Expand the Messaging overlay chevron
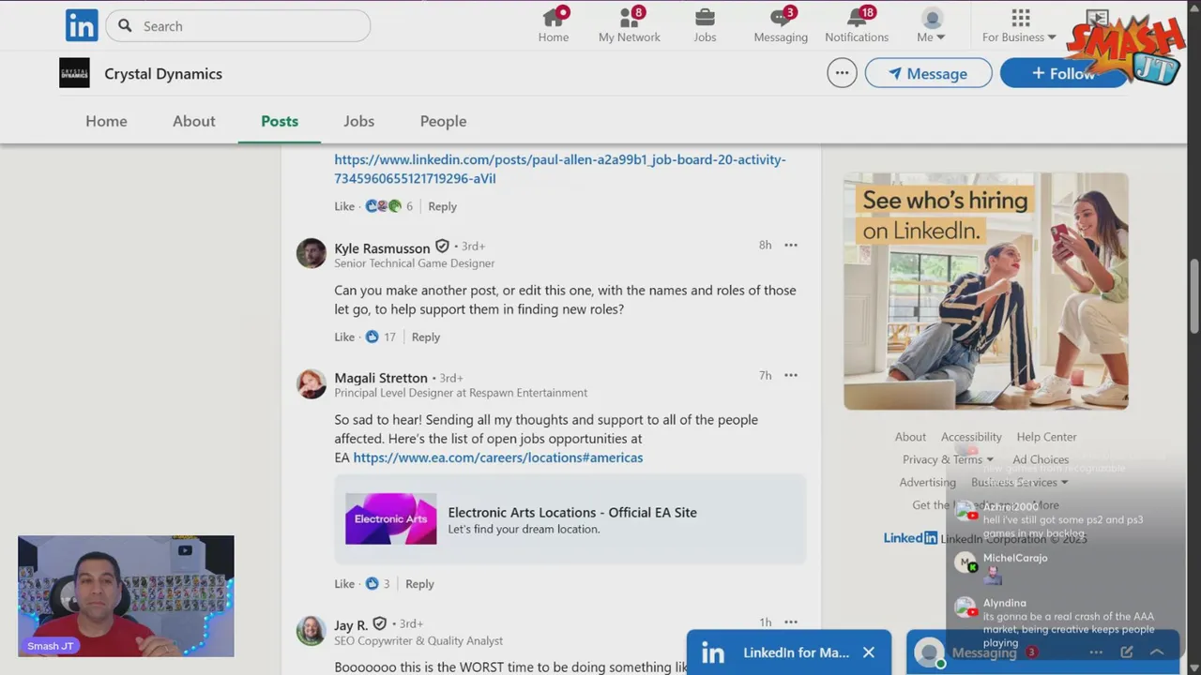 pyautogui.click(x=1156, y=652)
